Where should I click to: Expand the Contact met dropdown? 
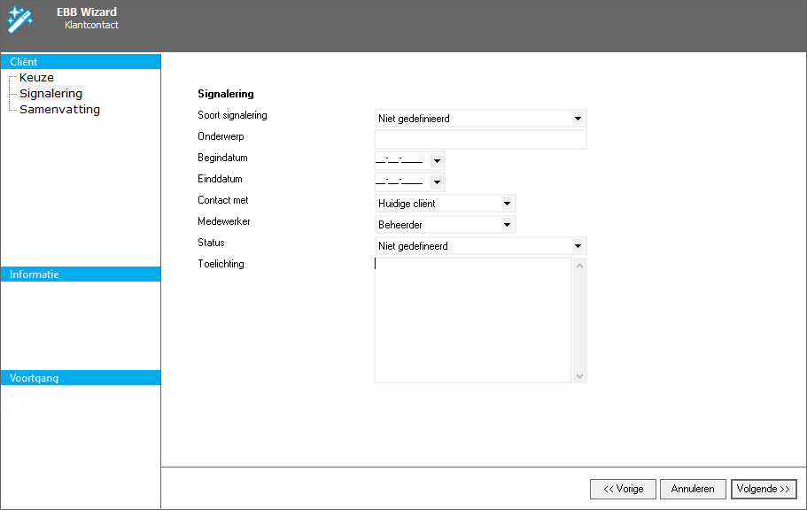point(507,204)
